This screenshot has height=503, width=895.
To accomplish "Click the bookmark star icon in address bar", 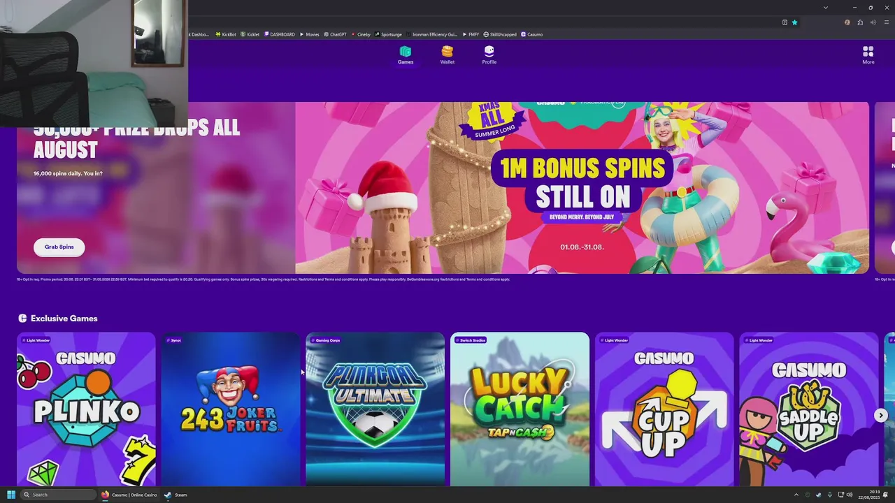I will [x=794, y=22].
